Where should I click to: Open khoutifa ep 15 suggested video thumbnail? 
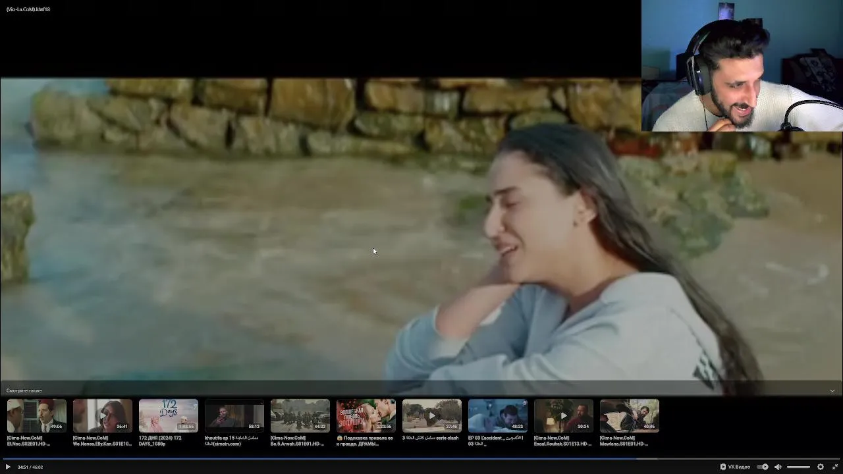click(234, 415)
